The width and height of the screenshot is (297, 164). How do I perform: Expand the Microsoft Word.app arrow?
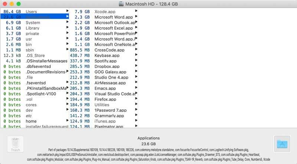point(136,16)
